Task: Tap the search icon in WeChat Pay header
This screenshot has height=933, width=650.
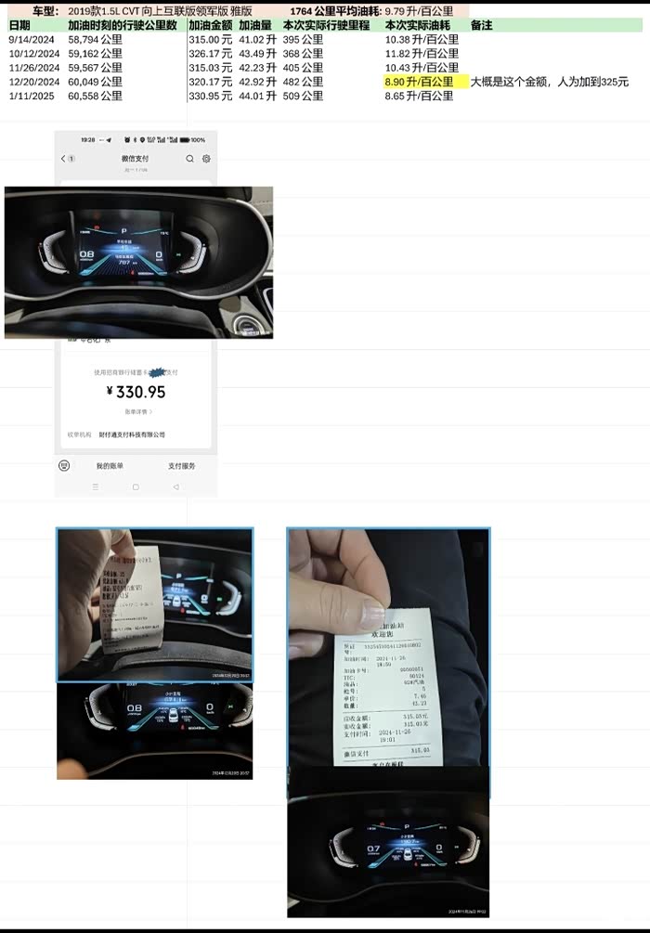Action: [x=189, y=158]
